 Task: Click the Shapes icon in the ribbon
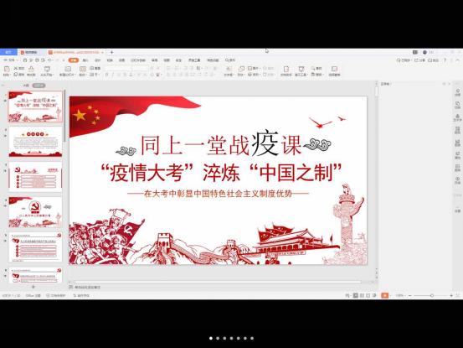point(241,69)
